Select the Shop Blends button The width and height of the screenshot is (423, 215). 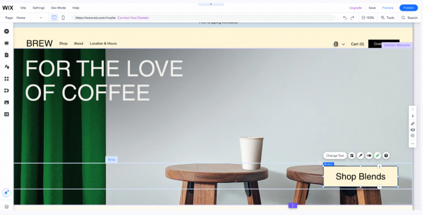(x=361, y=177)
